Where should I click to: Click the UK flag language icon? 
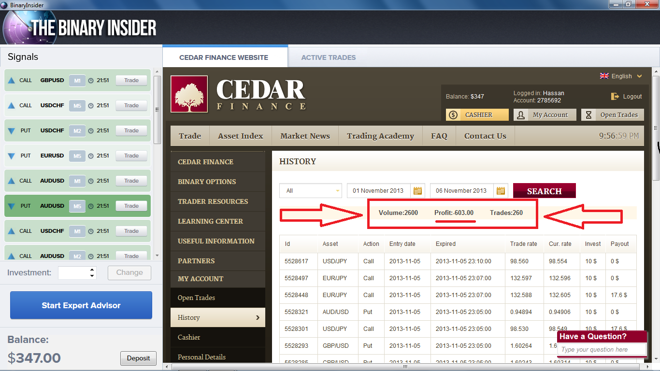point(604,76)
